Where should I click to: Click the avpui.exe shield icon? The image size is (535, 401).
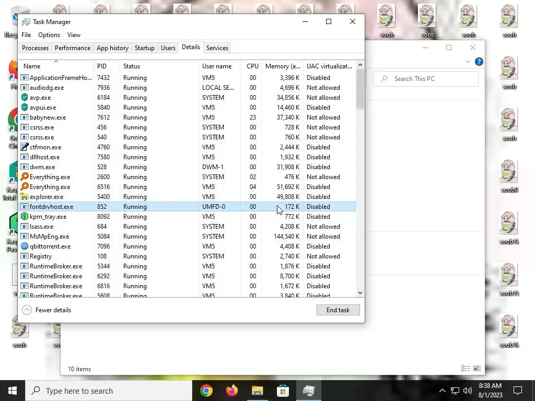point(24,108)
